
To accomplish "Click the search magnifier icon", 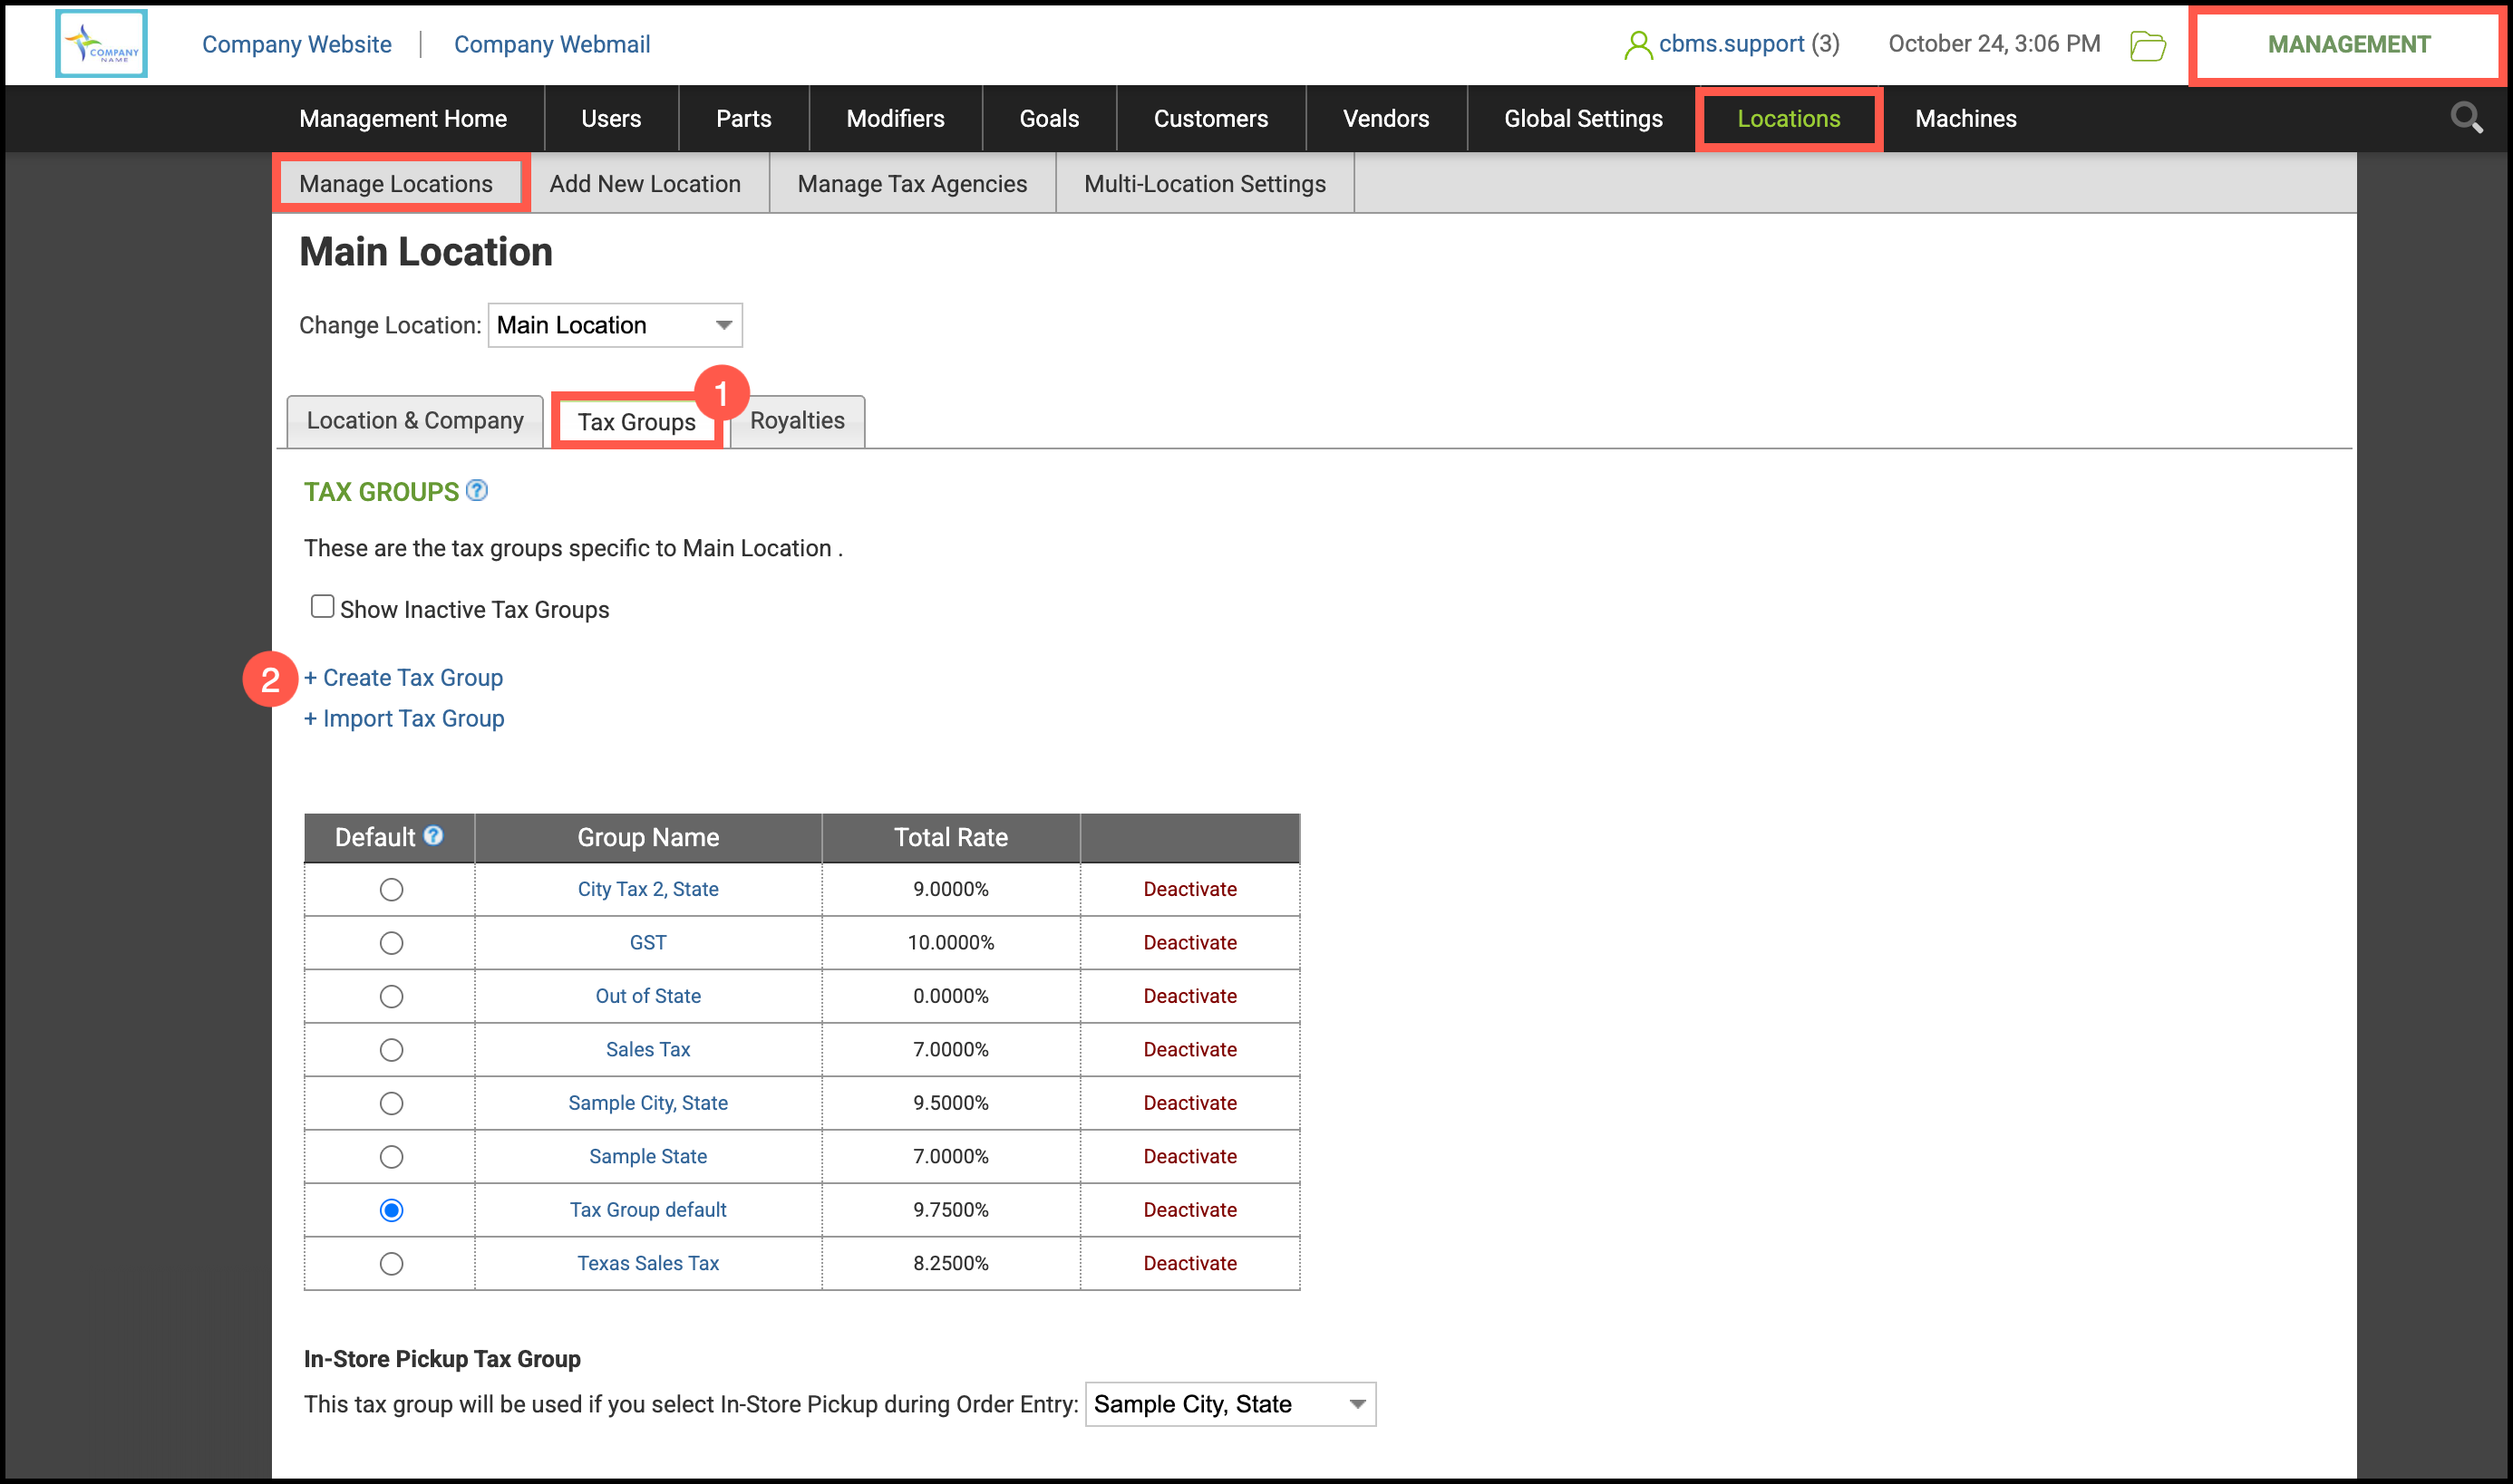I will click(2466, 118).
